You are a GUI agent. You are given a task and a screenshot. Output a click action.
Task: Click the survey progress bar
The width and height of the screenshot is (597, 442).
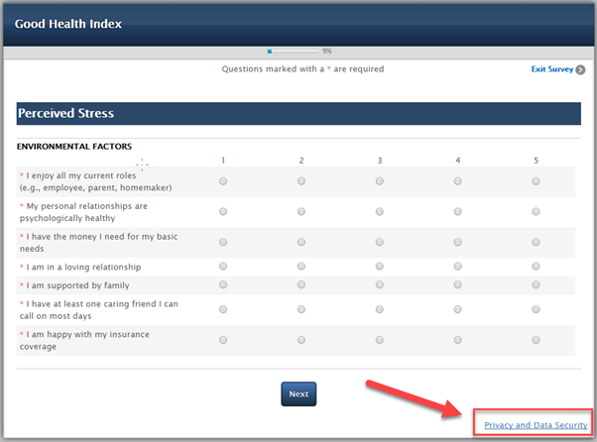pyautogui.click(x=293, y=50)
